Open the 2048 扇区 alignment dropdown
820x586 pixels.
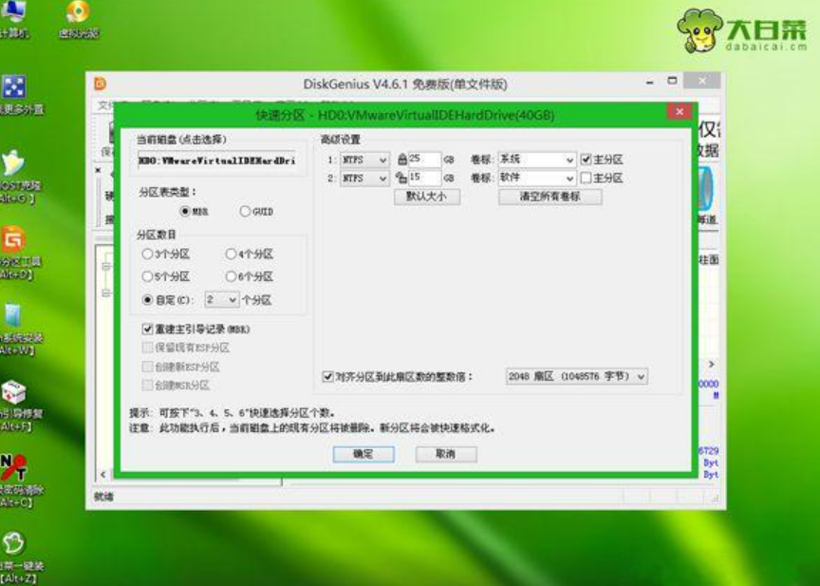[641, 377]
